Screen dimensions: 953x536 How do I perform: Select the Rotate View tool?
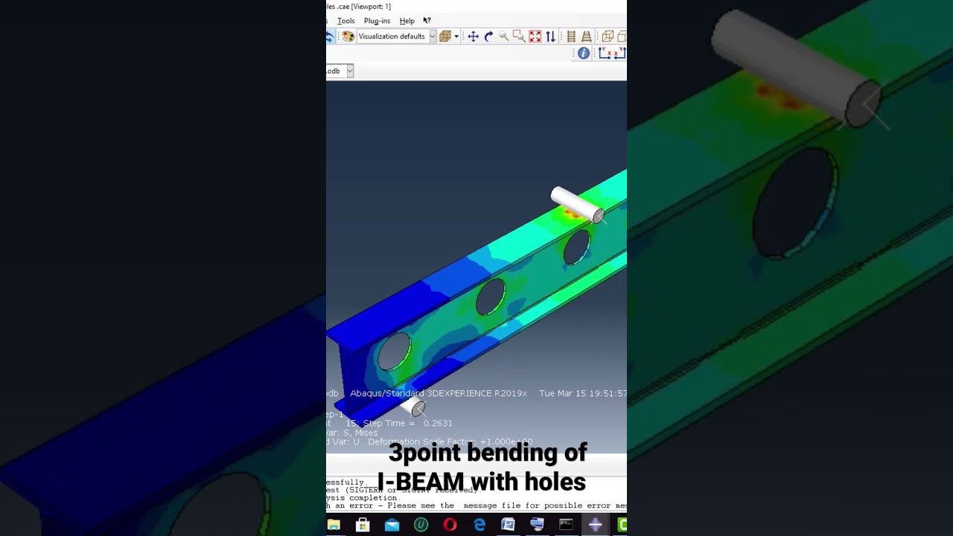(488, 36)
